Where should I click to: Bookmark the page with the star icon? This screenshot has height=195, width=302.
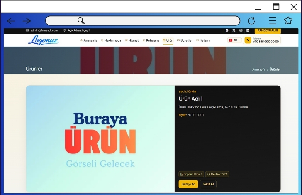pos(288,20)
